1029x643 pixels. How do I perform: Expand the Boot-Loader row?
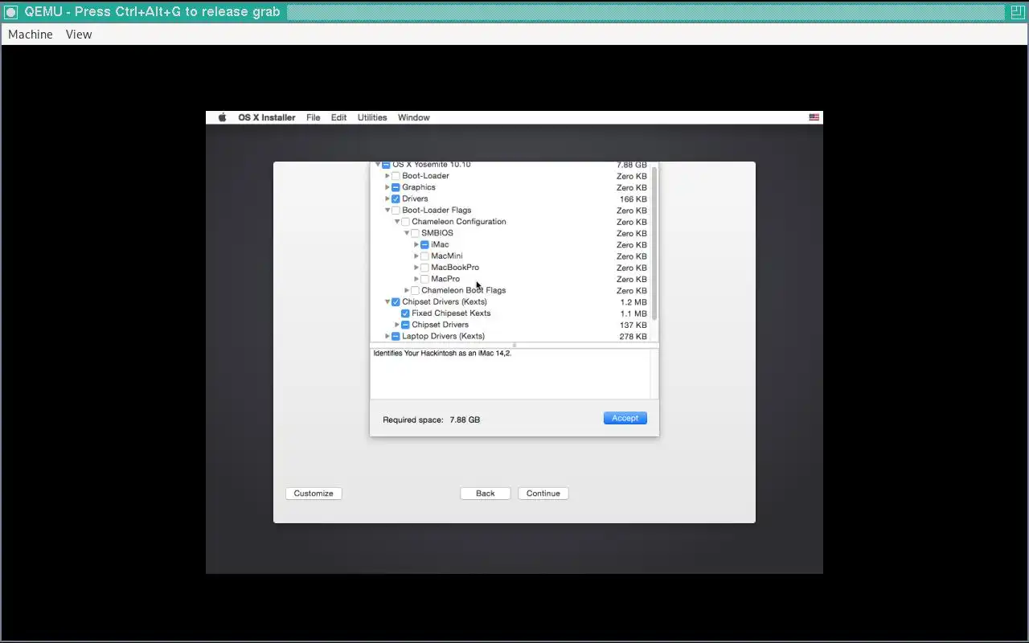coord(387,176)
